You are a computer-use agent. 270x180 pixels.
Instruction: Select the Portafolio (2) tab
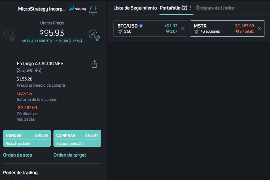click(173, 8)
